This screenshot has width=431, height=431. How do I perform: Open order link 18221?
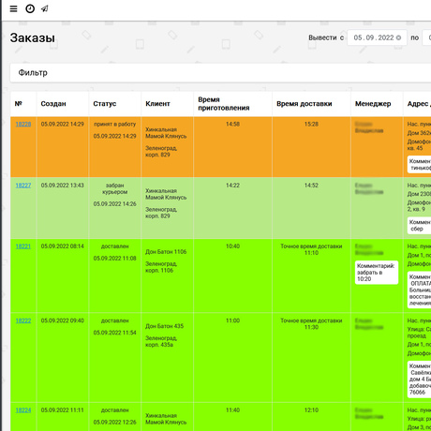[23, 246]
